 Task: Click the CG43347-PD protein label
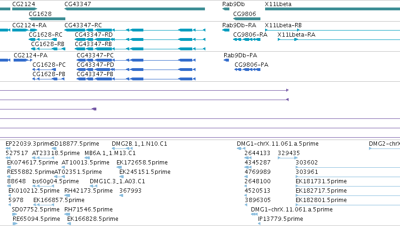click(x=95, y=65)
